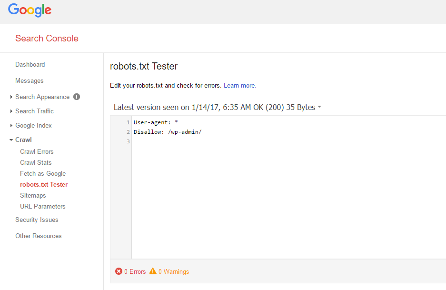The image size is (446, 290).
Task: Open the latest version dropdown arrow
Action: (x=319, y=107)
